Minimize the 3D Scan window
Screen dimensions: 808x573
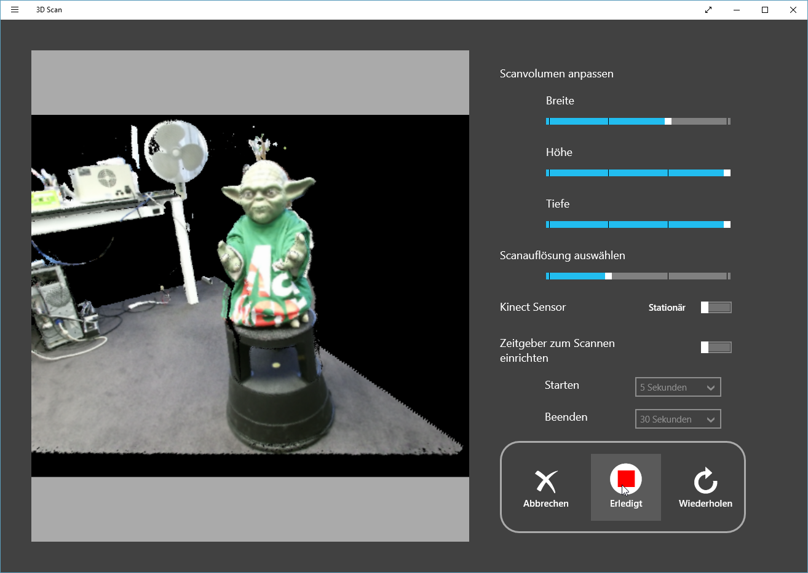(x=737, y=10)
